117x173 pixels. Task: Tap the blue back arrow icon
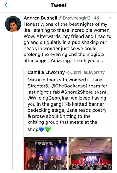pos(6,5)
